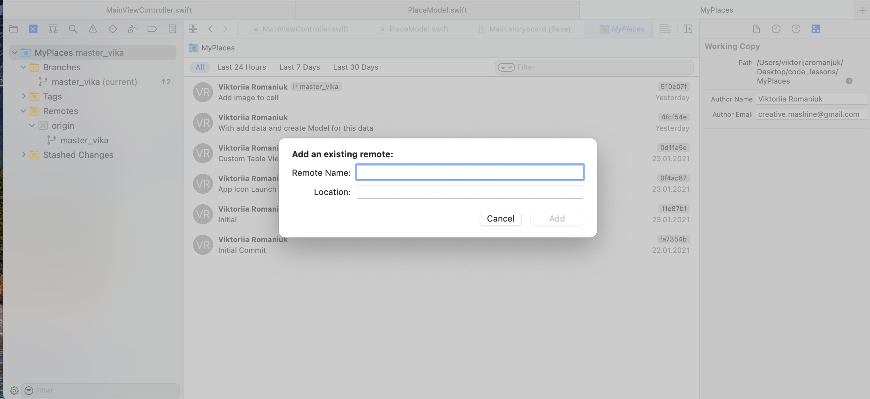Focus the Remote Name field
Screen dimensions: 870x399
[x=470, y=172]
